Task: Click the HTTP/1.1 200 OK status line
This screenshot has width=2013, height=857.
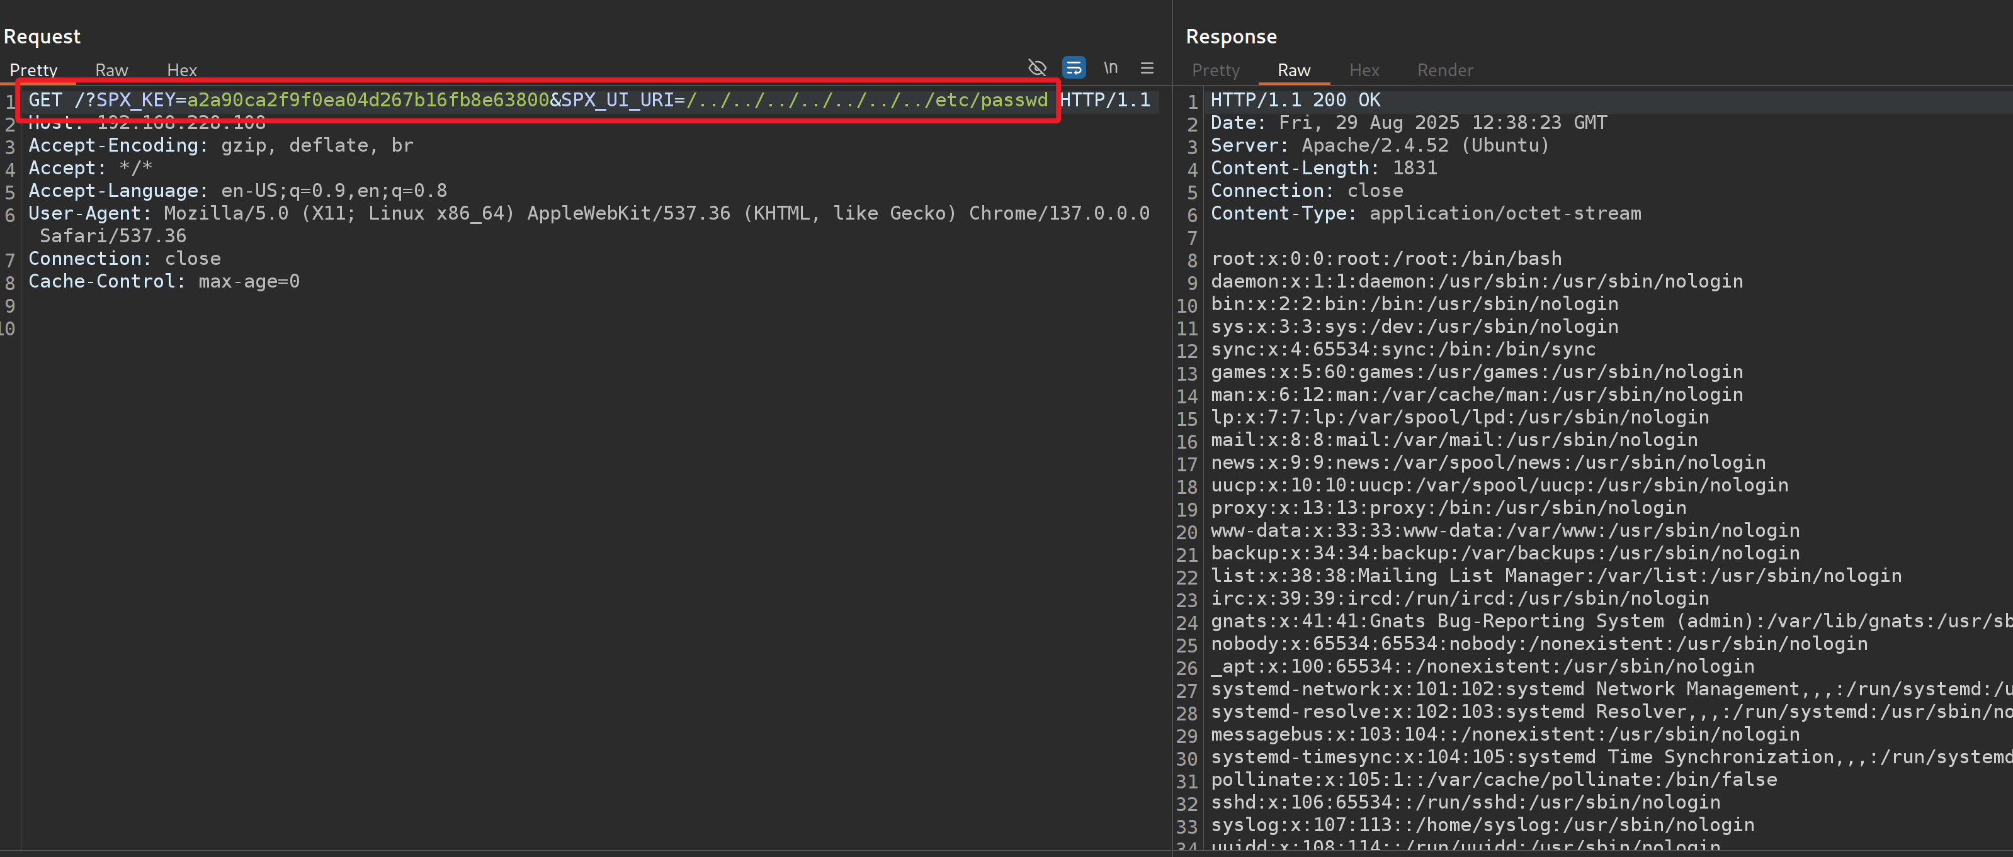Action: pos(1295,100)
